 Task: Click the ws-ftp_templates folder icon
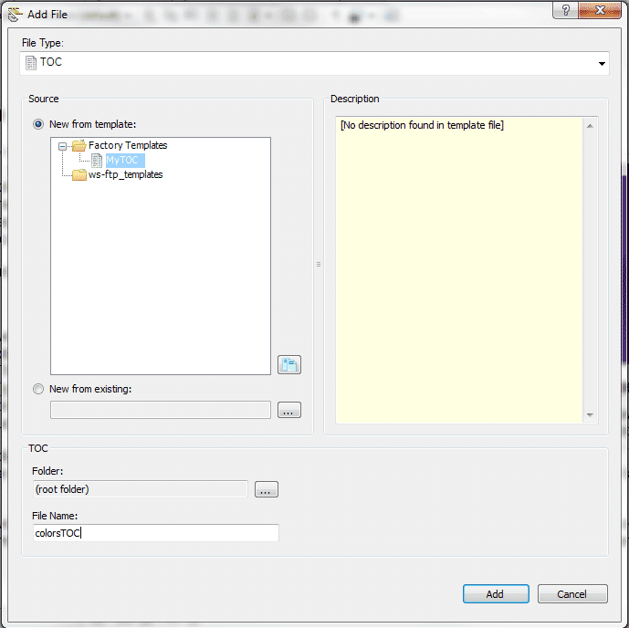coord(79,174)
